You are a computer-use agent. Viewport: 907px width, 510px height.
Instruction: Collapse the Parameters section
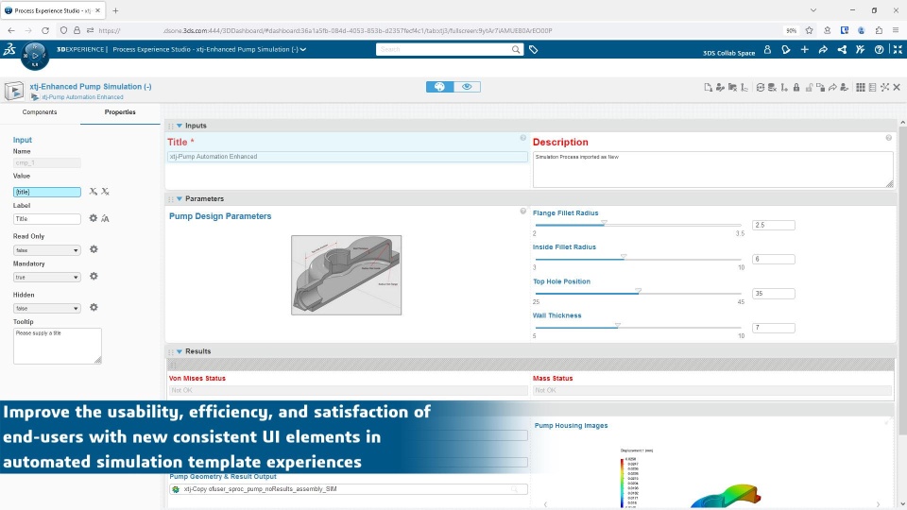click(180, 199)
